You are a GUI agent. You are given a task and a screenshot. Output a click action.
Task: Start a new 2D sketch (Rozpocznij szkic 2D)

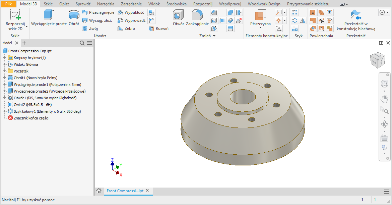pyautogui.click(x=15, y=19)
